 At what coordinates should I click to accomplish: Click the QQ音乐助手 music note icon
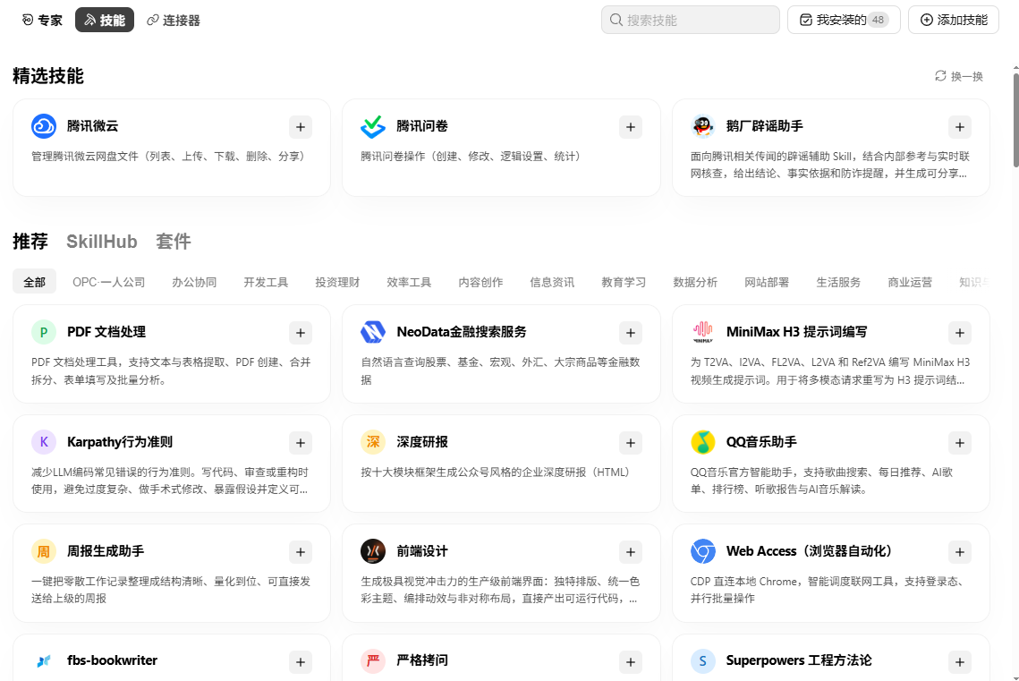coord(702,442)
